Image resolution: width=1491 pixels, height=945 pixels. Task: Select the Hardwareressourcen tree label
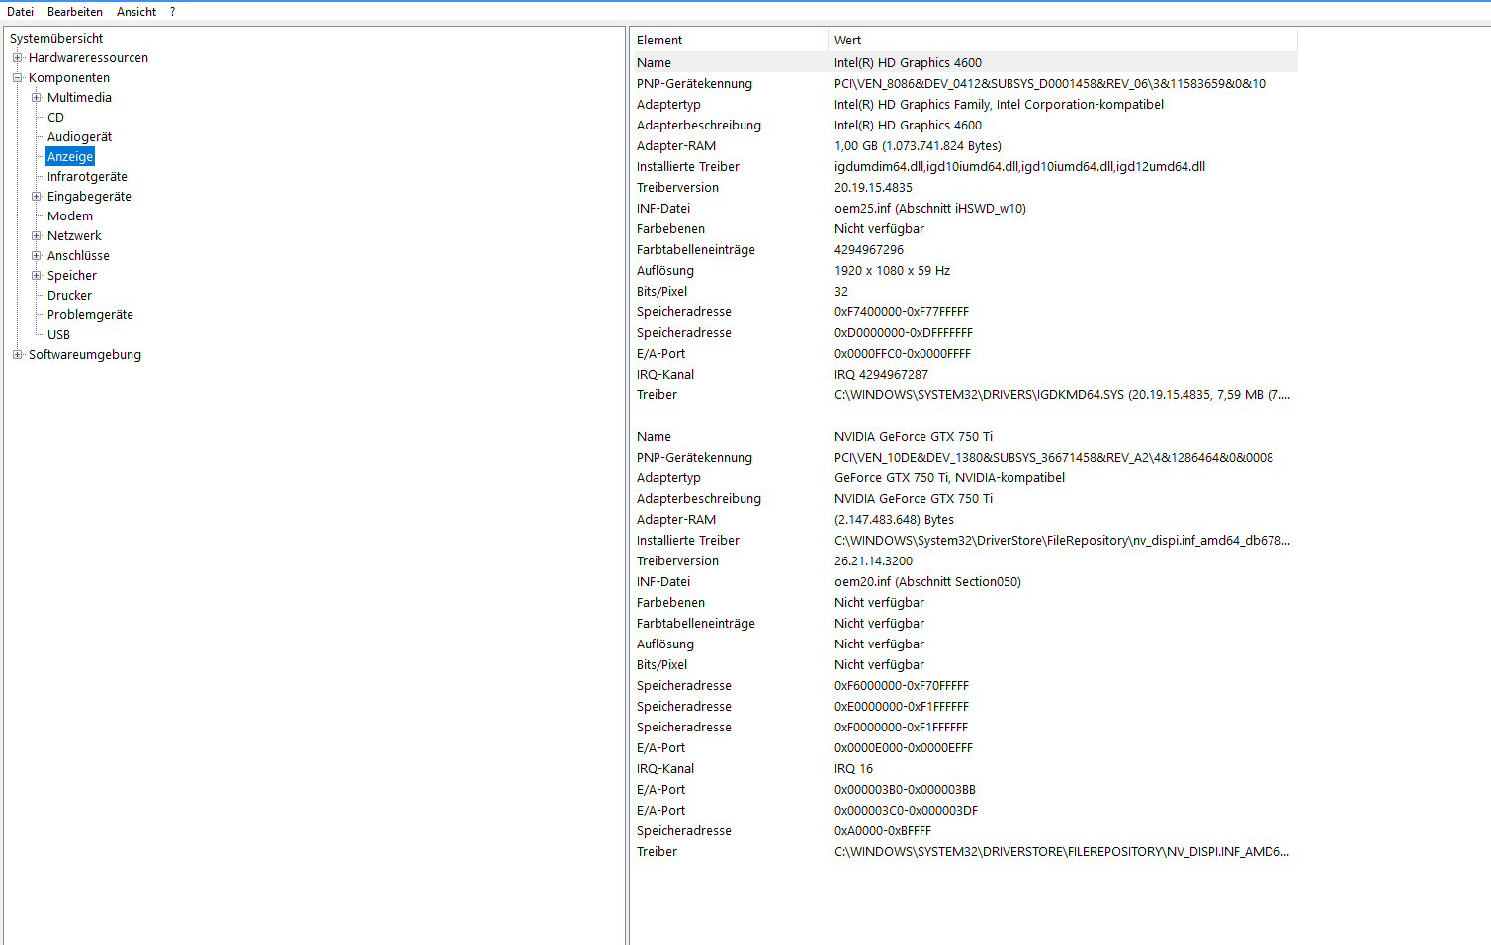pos(88,58)
